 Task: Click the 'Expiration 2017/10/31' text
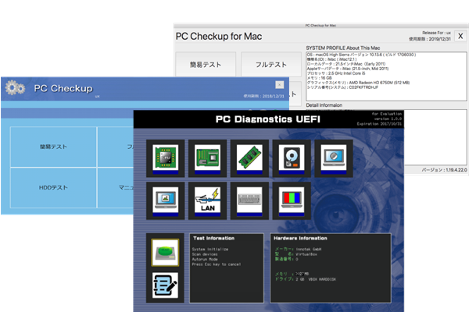point(379,123)
